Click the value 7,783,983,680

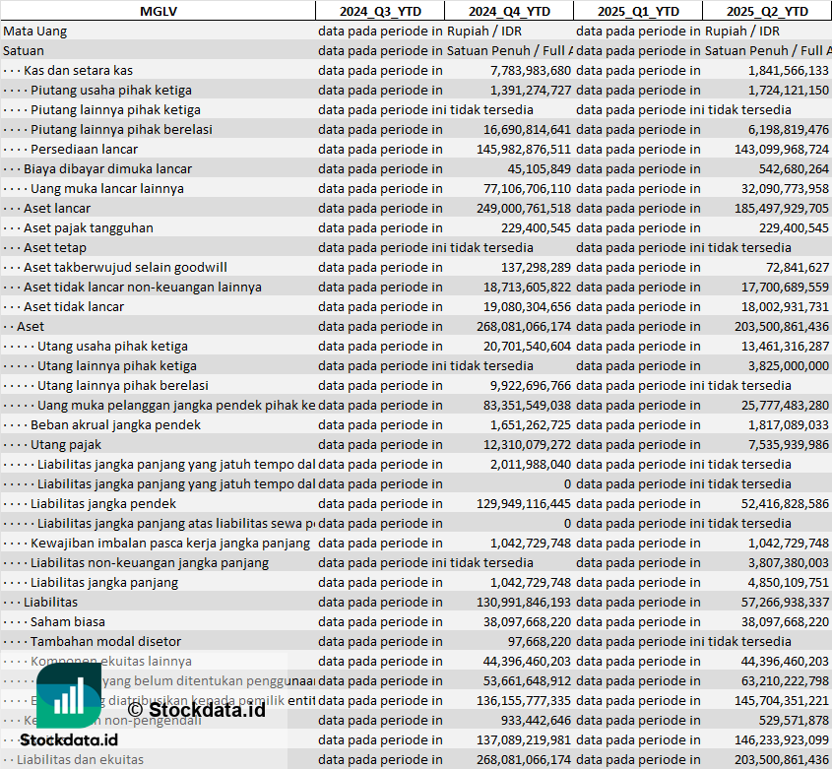[530, 70]
